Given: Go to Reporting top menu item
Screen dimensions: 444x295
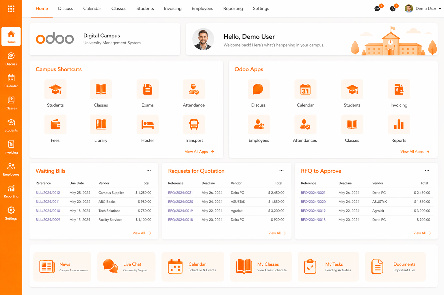Looking at the screenshot, I should pos(233,9).
